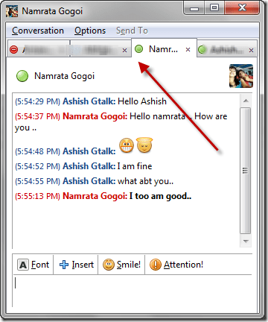Image resolution: width=268 pixels, height=322 pixels.
Task: Click the timestamp (5:55:13 PM)
Action: tap(38, 196)
